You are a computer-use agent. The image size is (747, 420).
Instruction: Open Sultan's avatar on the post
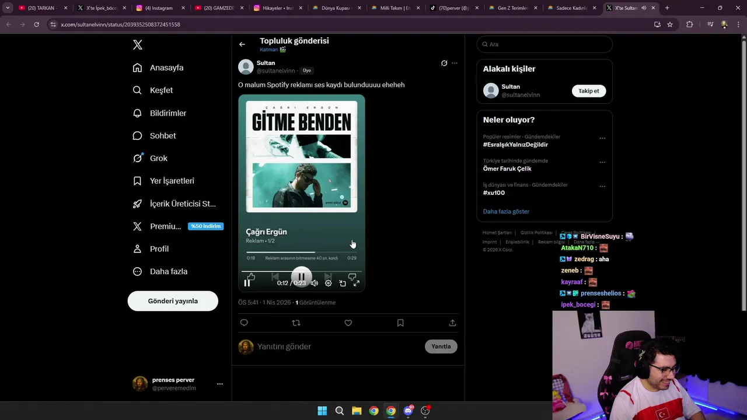246,66
